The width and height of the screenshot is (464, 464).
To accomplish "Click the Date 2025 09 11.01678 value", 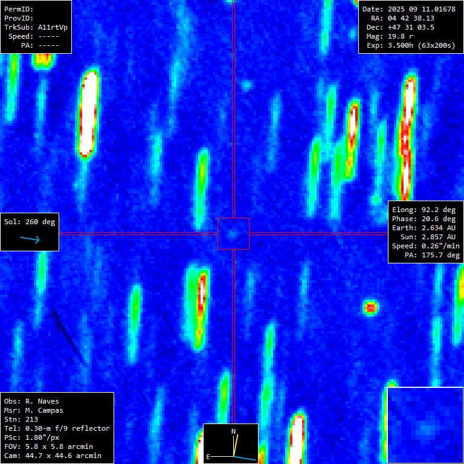I will click(408, 9).
